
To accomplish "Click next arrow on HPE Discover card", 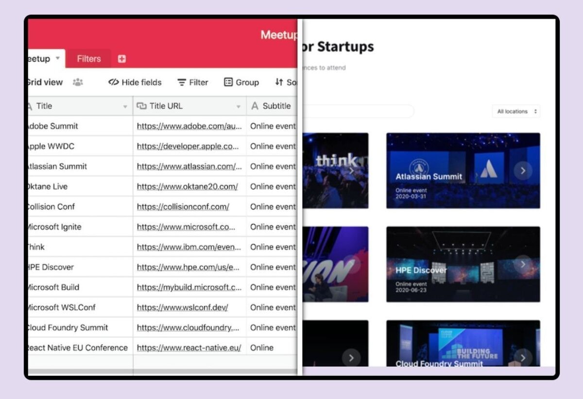I will [523, 264].
